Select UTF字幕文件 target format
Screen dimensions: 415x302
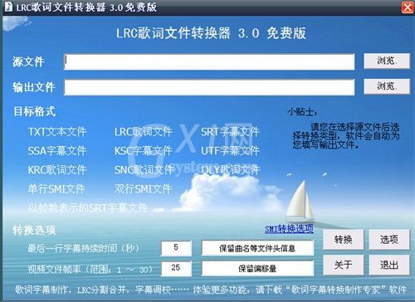point(230,151)
